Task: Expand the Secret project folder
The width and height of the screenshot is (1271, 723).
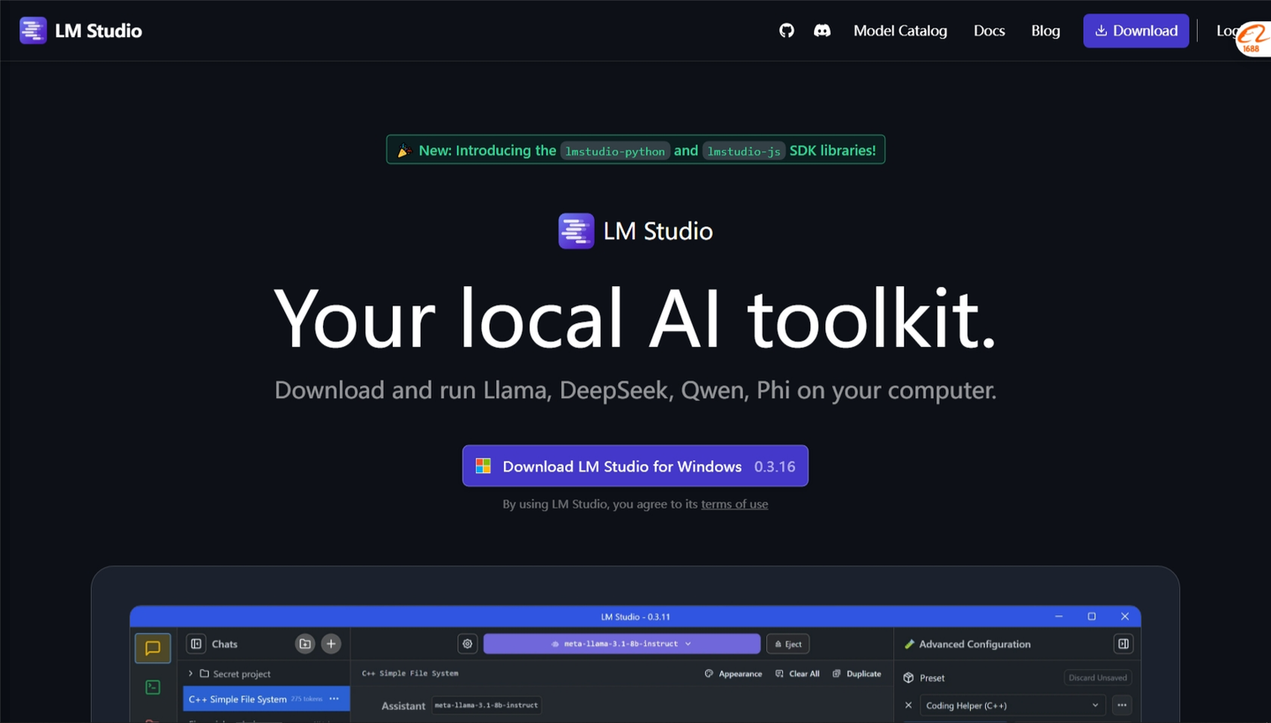Action: pos(191,673)
